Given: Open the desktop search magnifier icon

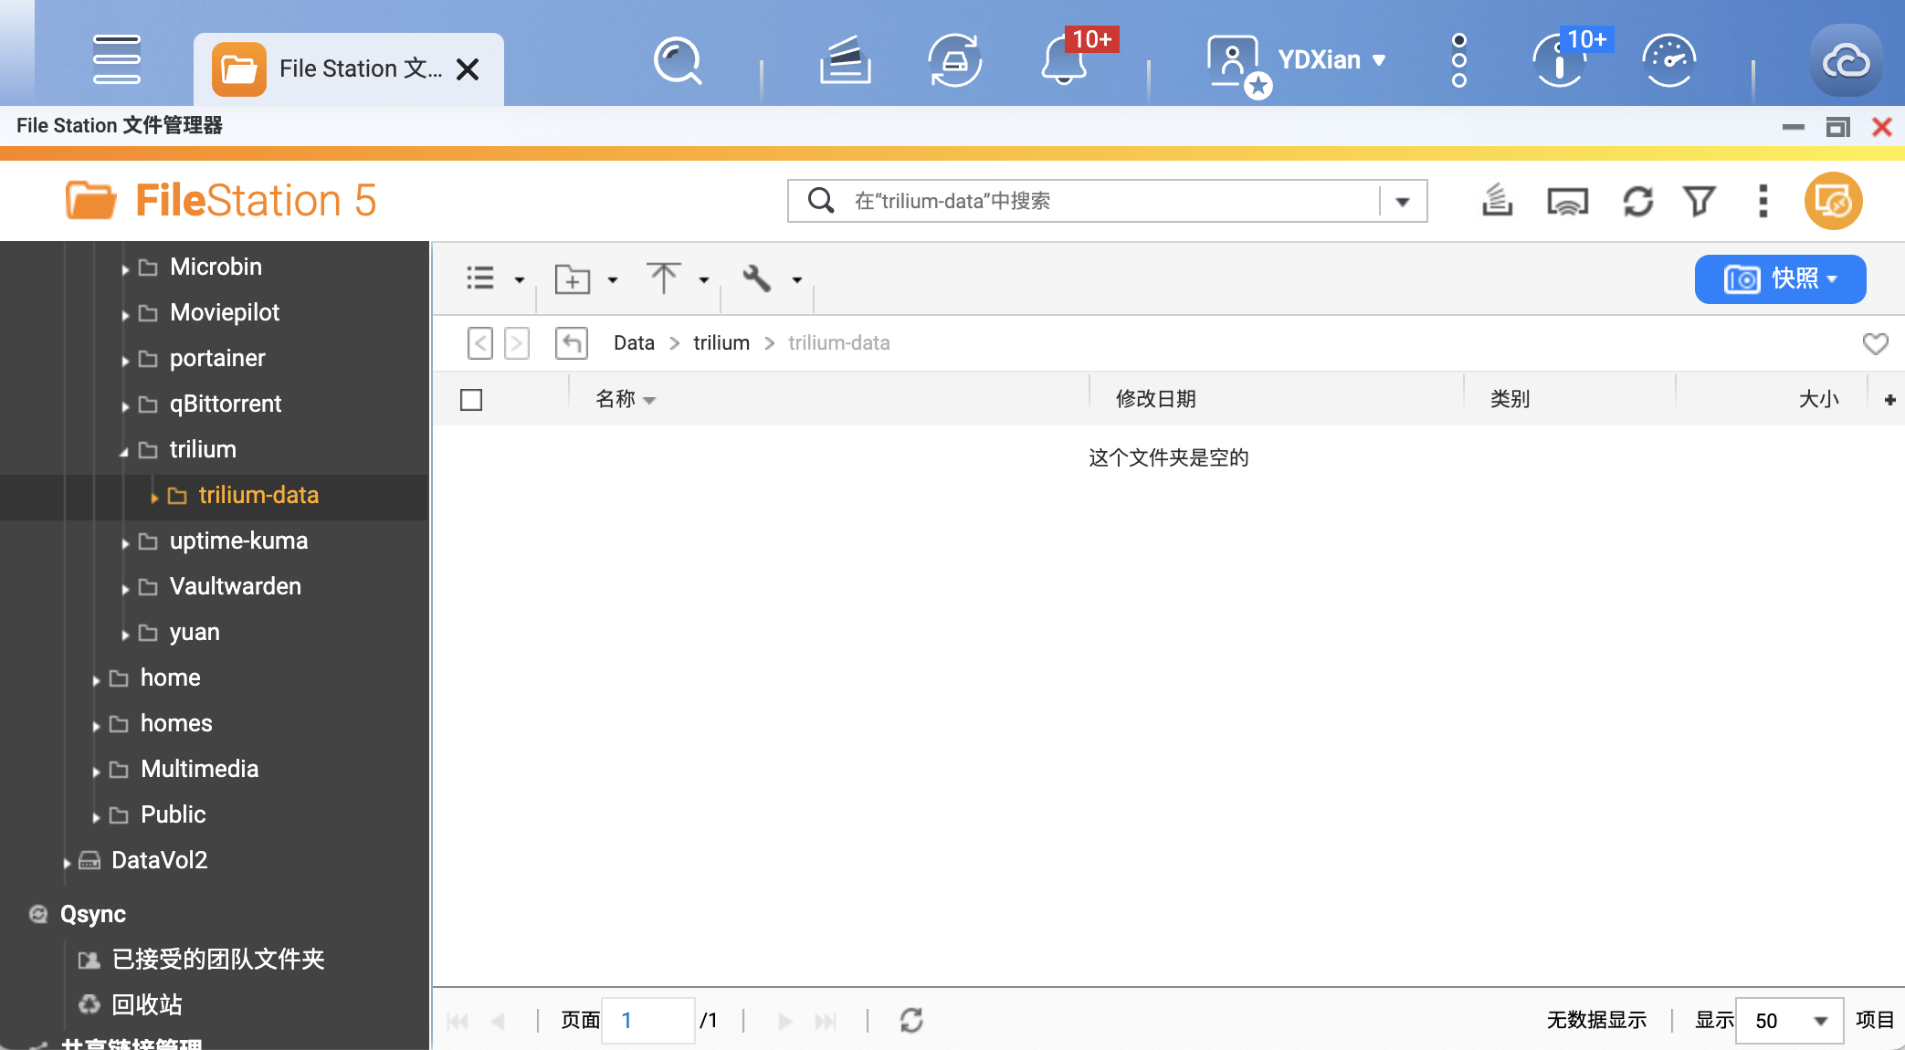Looking at the screenshot, I should pyautogui.click(x=678, y=60).
